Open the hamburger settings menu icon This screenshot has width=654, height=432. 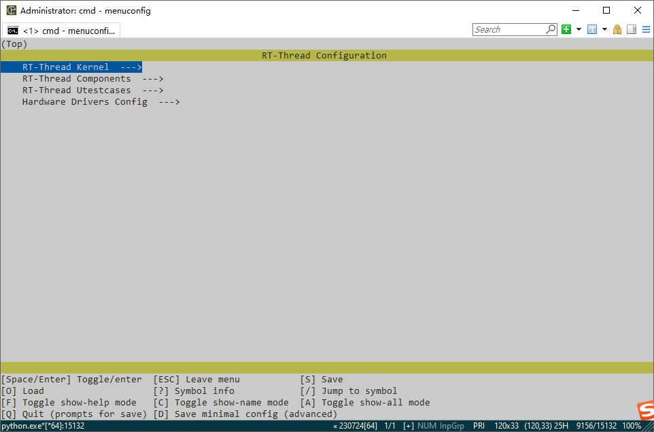pyautogui.click(x=646, y=29)
